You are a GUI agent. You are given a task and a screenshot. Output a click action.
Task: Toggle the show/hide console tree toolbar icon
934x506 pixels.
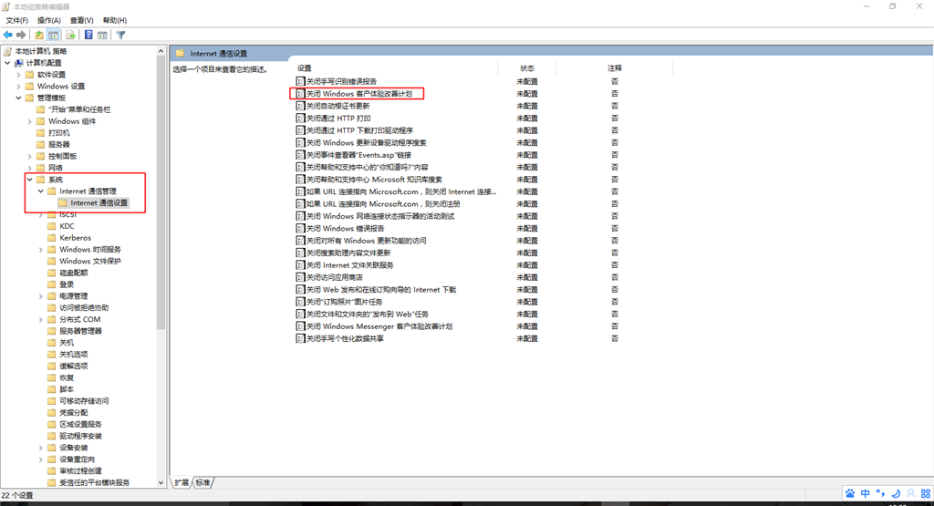(x=54, y=36)
